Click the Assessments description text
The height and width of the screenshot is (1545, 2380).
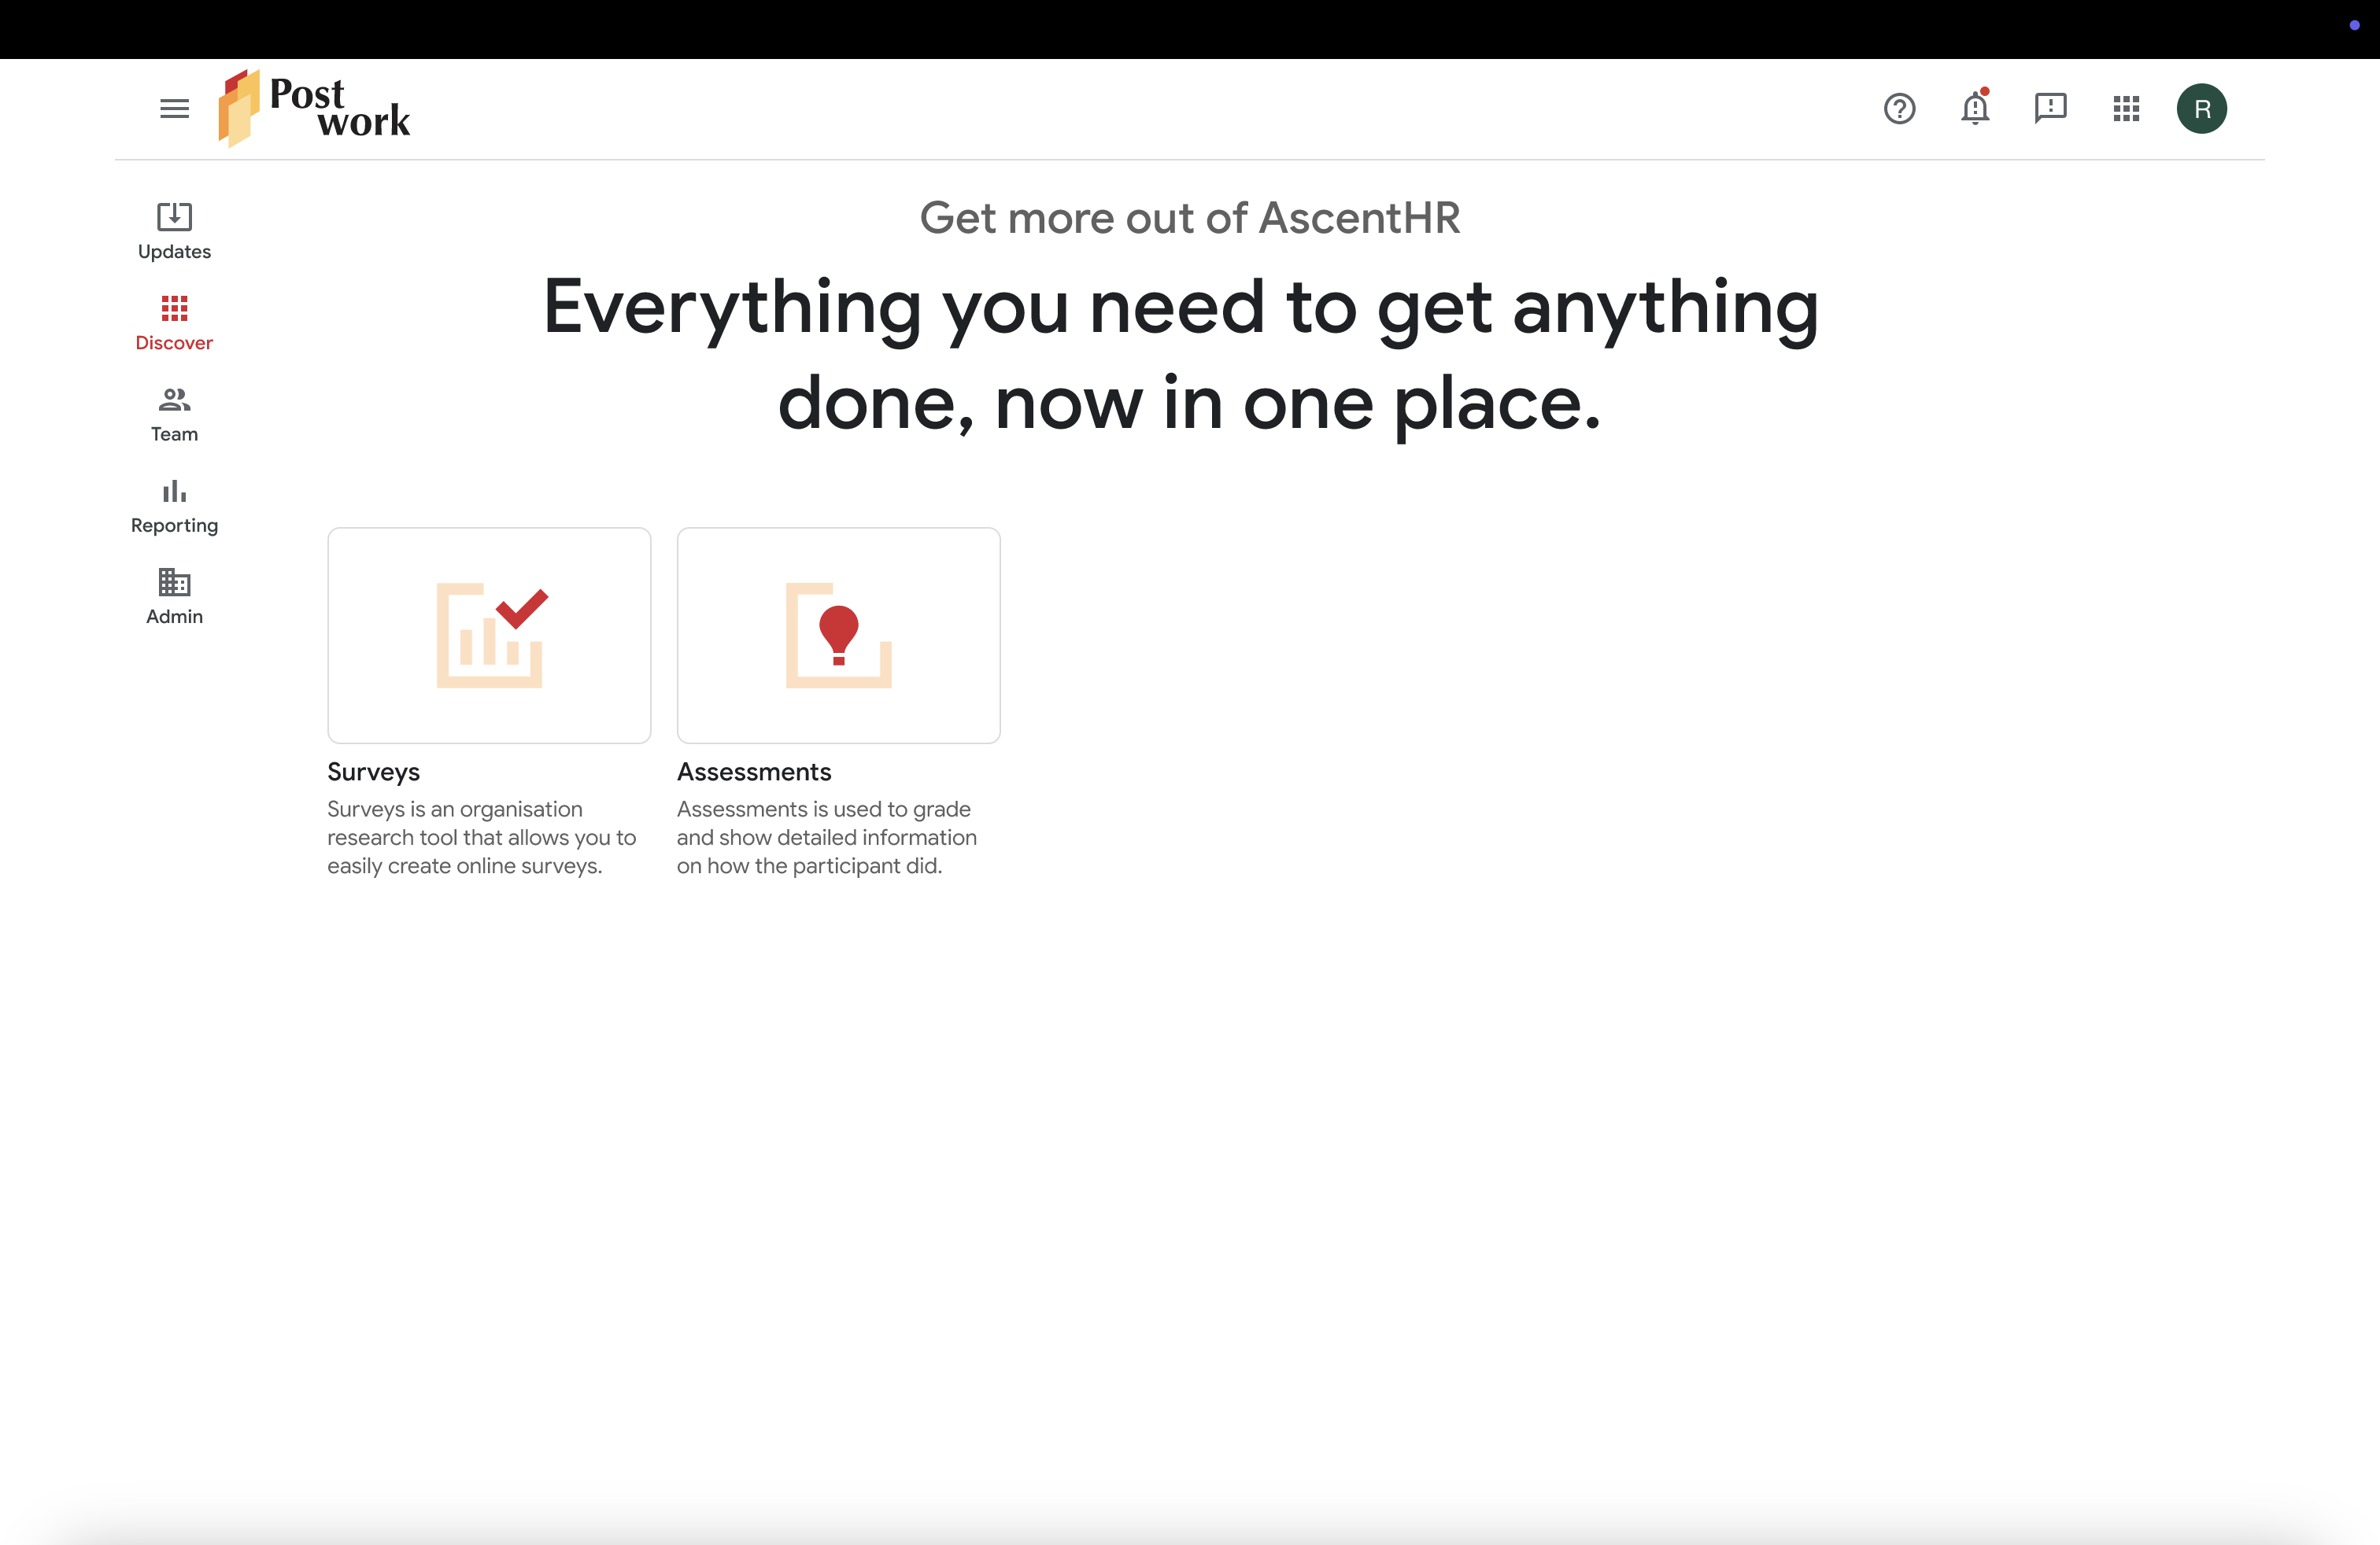(x=827, y=838)
